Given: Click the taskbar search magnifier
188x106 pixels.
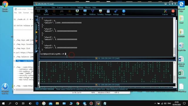Looking at the screenshot, I should click(x=10, y=103).
